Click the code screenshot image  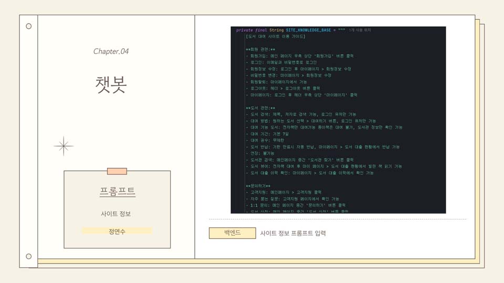click(x=338, y=119)
